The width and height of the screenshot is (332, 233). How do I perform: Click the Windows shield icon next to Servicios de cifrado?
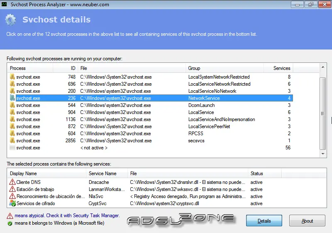[x=12, y=203]
